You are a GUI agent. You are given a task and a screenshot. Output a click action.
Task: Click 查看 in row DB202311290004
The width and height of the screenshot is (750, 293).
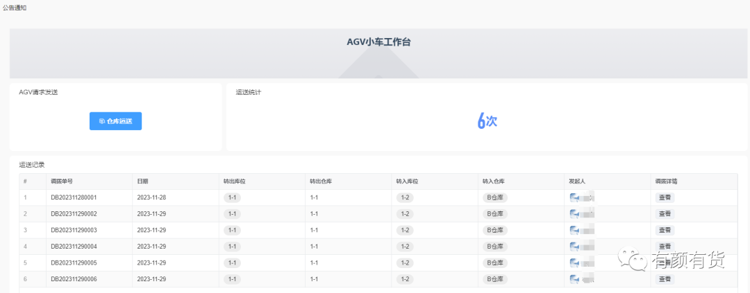(x=665, y=247)
